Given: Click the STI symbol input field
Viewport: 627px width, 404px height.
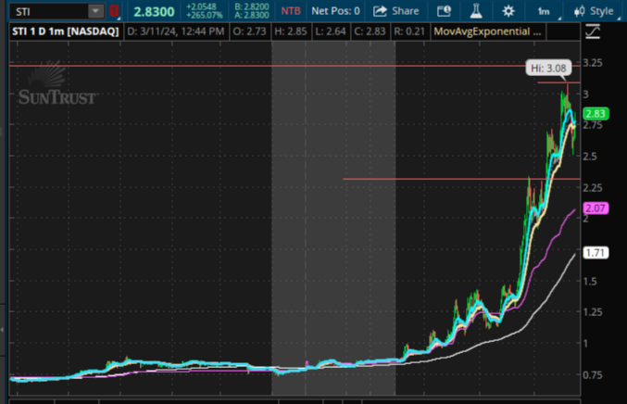Looking at the screenshot, I should [49, 11].
